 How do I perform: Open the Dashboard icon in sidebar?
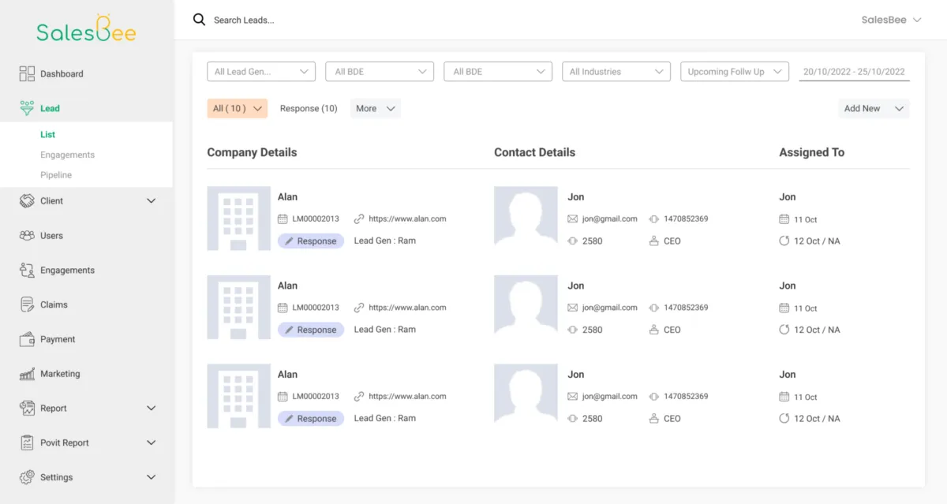[27, 73]
